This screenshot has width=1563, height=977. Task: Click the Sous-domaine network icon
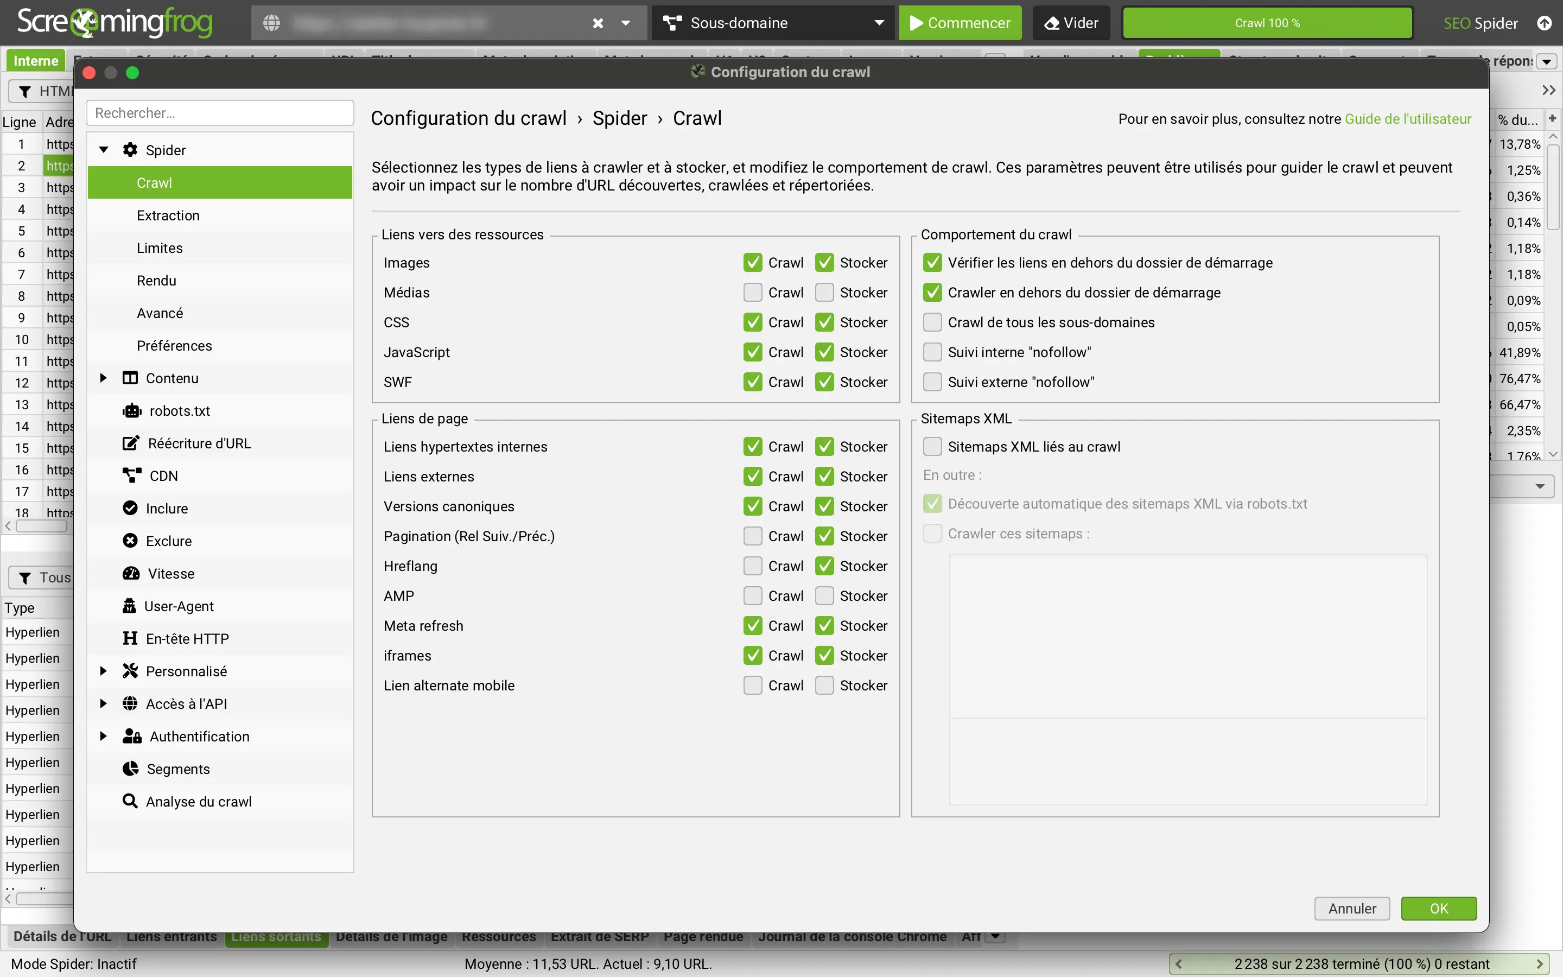(672, 23)
